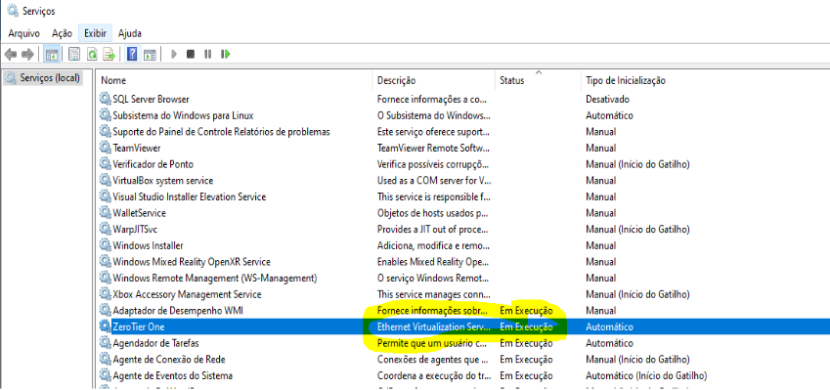Click the 'Ethernet Virtualization Serv...' description
This screenshot has height=390, width=830.
point(433,326)
